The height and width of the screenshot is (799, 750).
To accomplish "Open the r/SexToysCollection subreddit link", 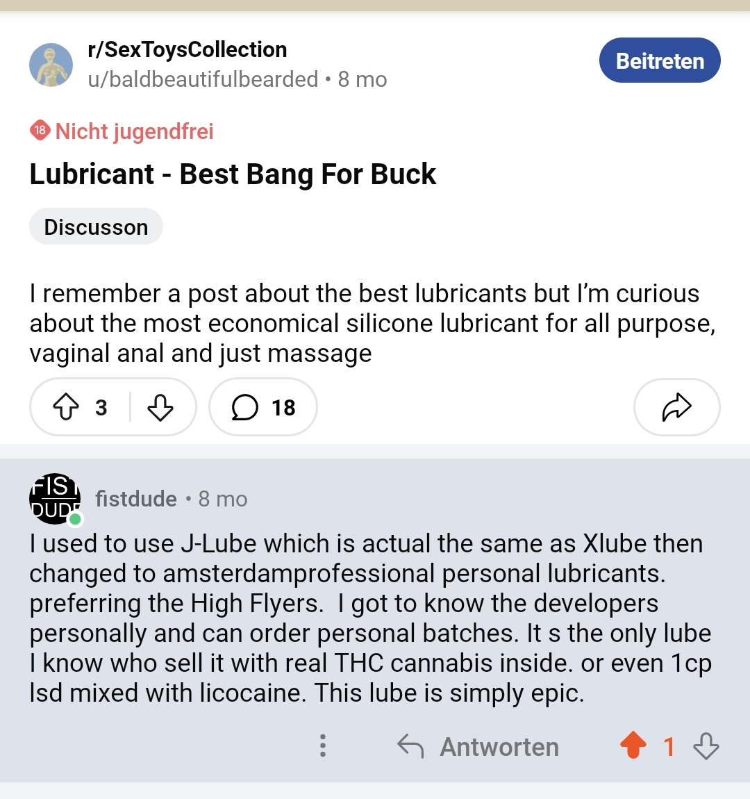I will 187,49.
